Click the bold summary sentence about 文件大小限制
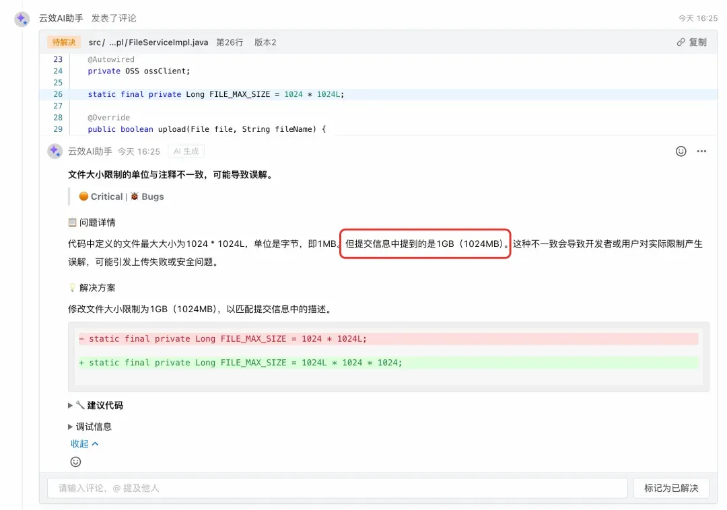Viewport: 727px width, 510px height. coord(172,175)
